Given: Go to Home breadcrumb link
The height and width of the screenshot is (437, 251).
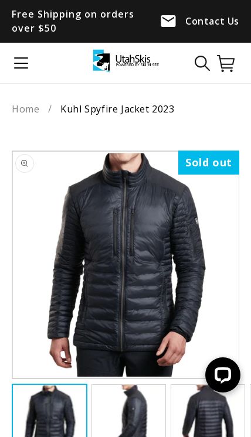Looking at the screenshot, I should (x=25, y=109).
